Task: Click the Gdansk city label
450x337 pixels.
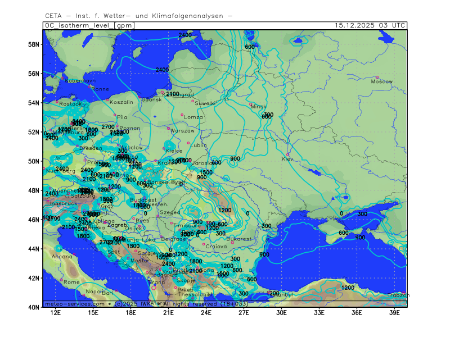Action: coord(151,99)
